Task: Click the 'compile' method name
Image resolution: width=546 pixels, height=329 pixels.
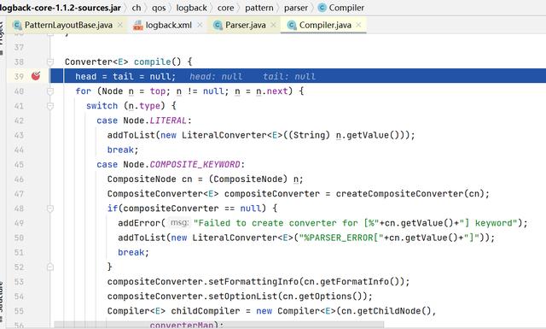Action: 152,62
